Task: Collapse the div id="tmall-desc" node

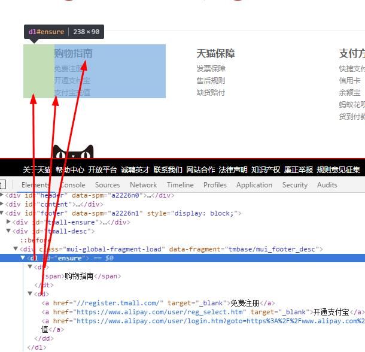Action: pyautogui.click(x=8, y=231)
